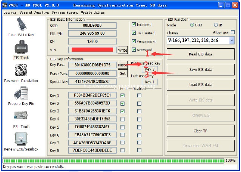Uncheck the Used box for Key 2
Viewport: 241px width, 172px height.
[122, 103]
